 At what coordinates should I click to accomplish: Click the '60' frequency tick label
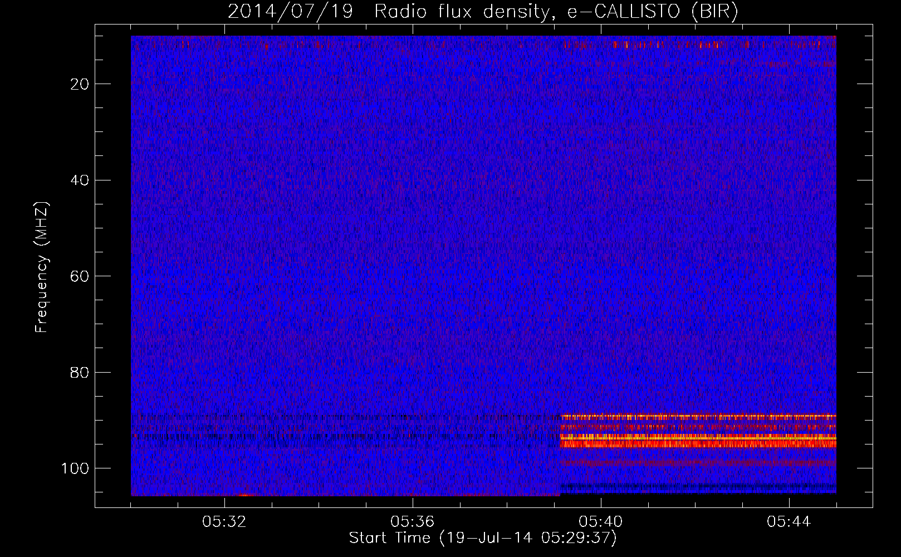coord(80,276)
